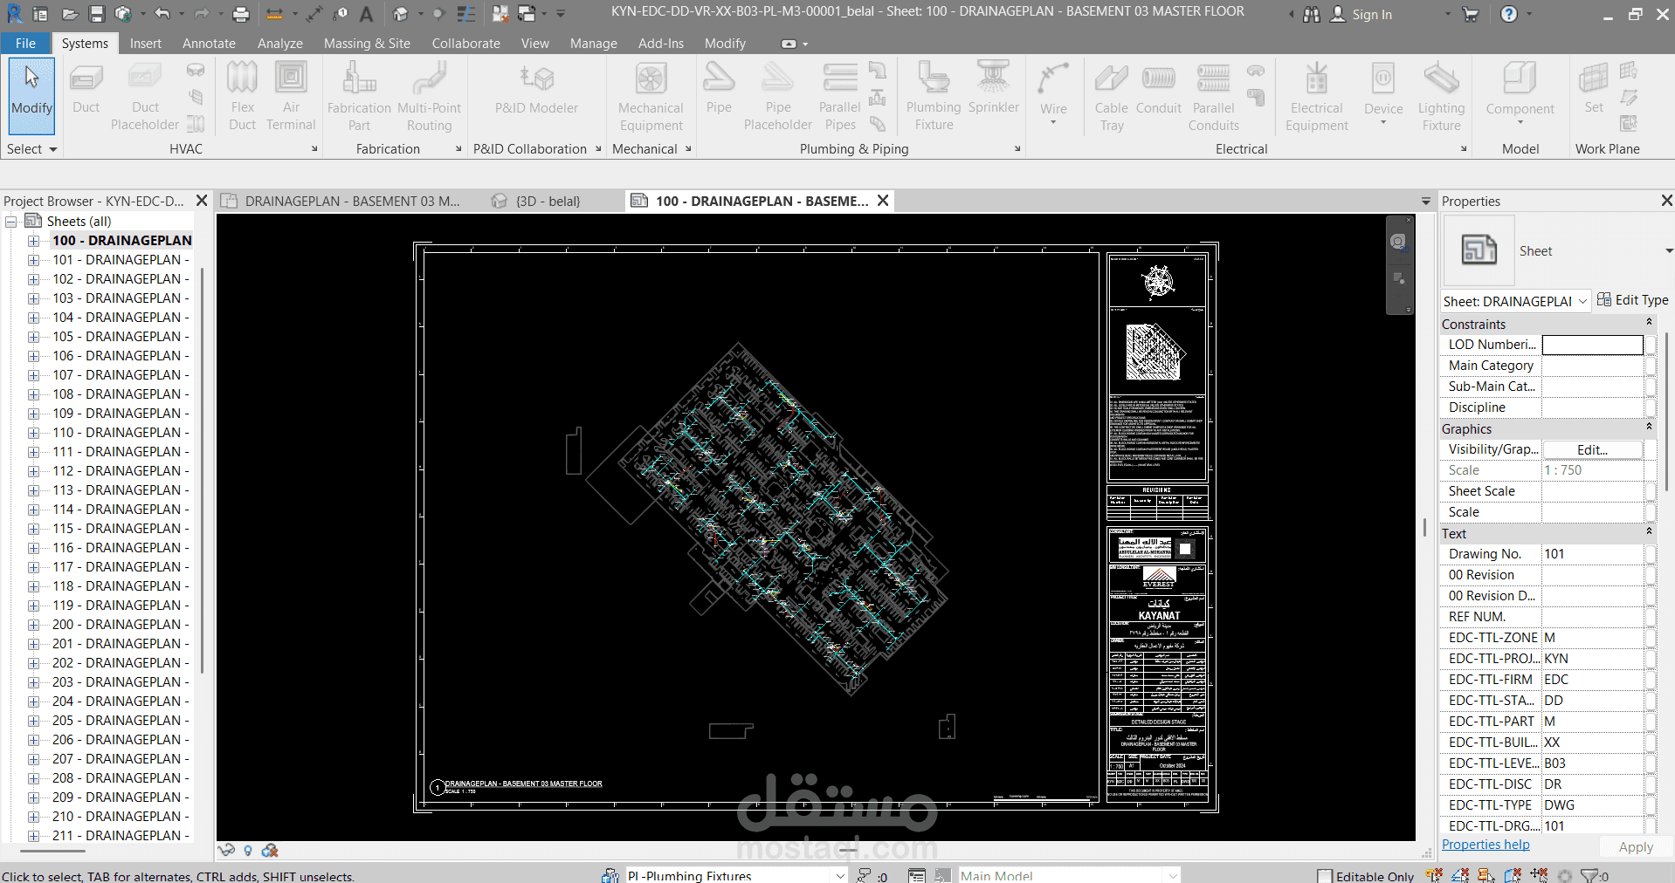1675x883 pixels.
Task: Toggle the Thin Lines icon
Action: point(466,14)
